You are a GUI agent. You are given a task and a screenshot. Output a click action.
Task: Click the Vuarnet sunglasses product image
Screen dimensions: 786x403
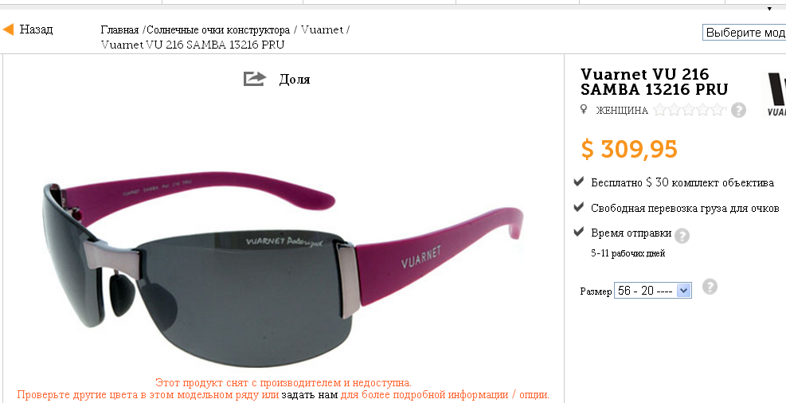point(284,268)
